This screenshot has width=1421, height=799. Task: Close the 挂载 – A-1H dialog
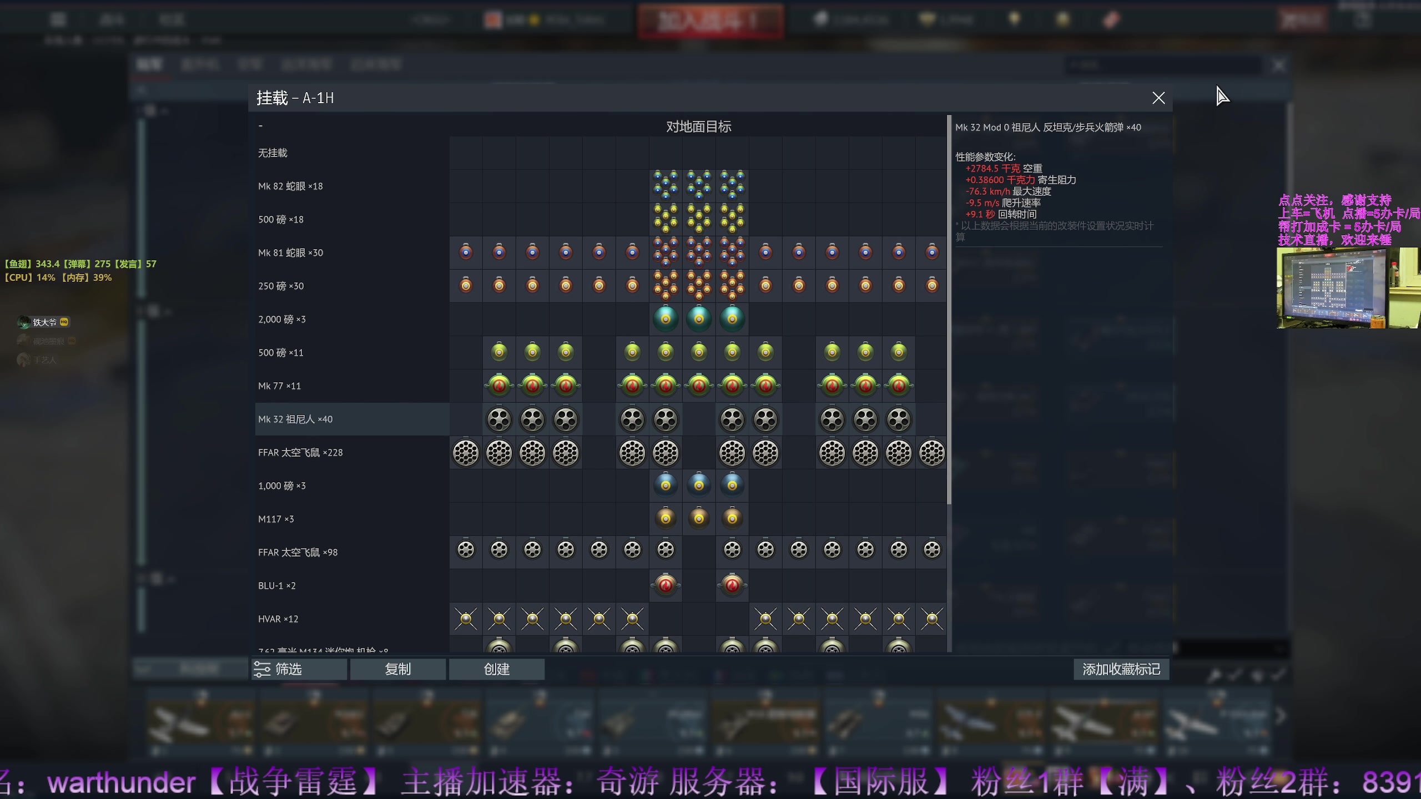(x=1158, y=98)
